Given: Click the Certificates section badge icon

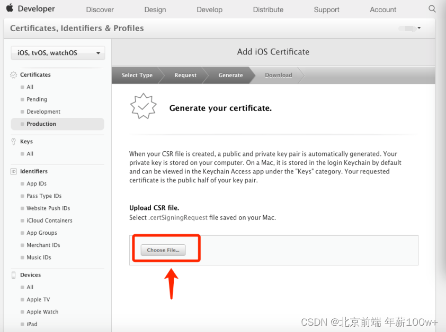Looking at the screenshot, I should pyautogui.click(x=13, y=75).
